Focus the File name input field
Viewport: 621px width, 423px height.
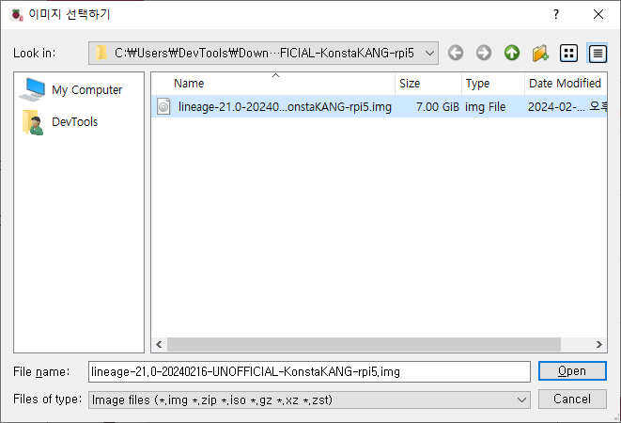pos(309,372)
